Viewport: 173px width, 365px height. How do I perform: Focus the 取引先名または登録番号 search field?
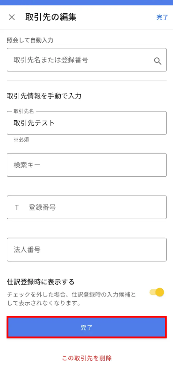tap(86, 60)
